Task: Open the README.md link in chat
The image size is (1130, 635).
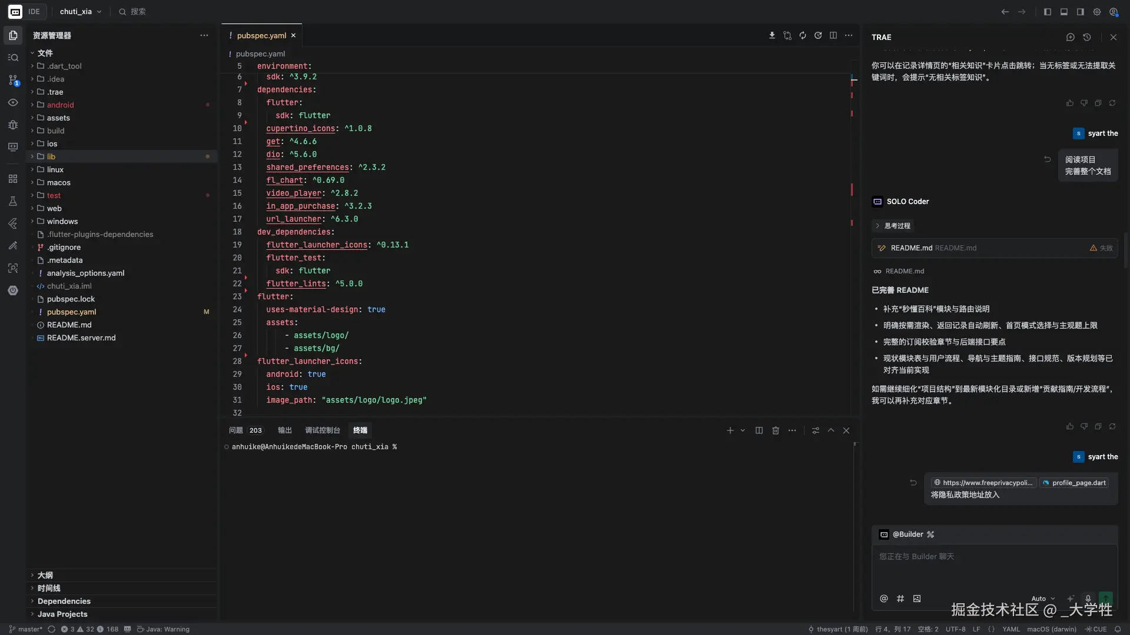Action: pos(905,271)
